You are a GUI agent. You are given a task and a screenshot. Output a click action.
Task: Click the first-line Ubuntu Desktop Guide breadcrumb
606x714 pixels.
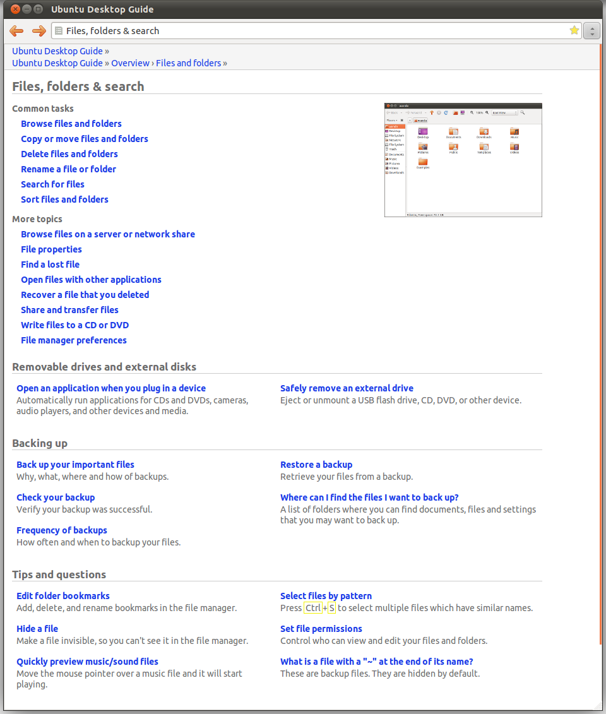point(57,51)
